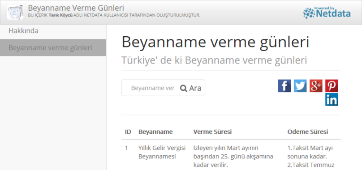Share on LinkedIn icon
The image size is (362, 170).
[x=332, y=99]
